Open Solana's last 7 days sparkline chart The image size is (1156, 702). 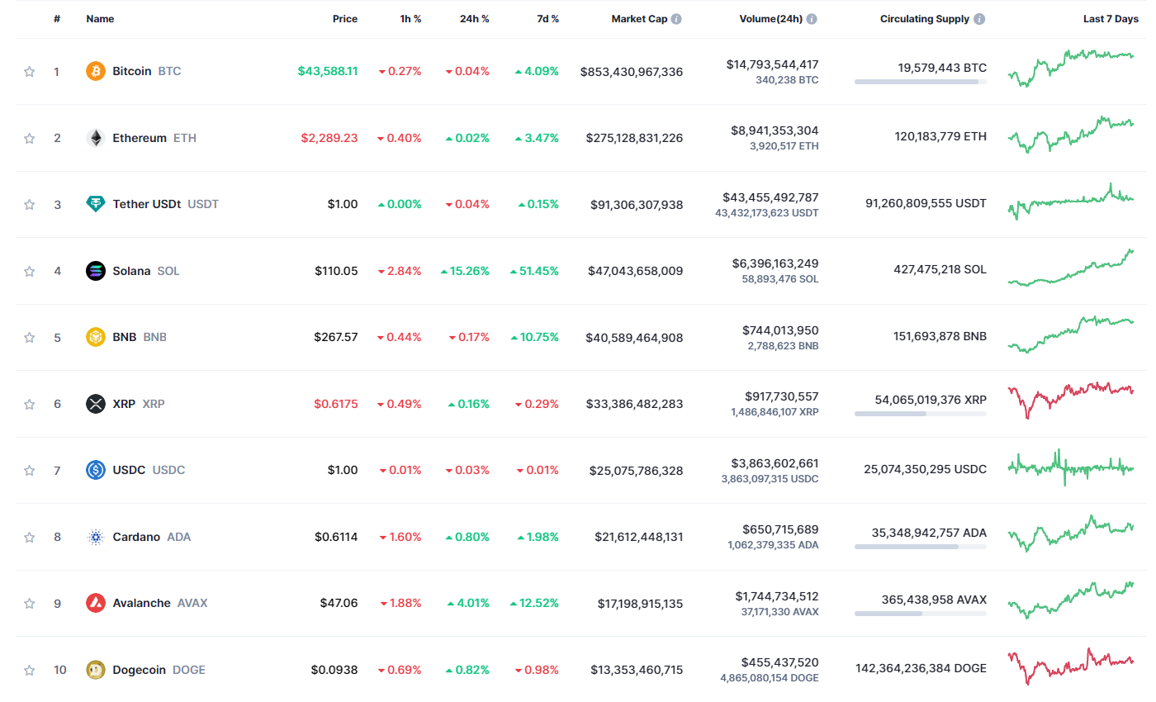coord(1071,269)
